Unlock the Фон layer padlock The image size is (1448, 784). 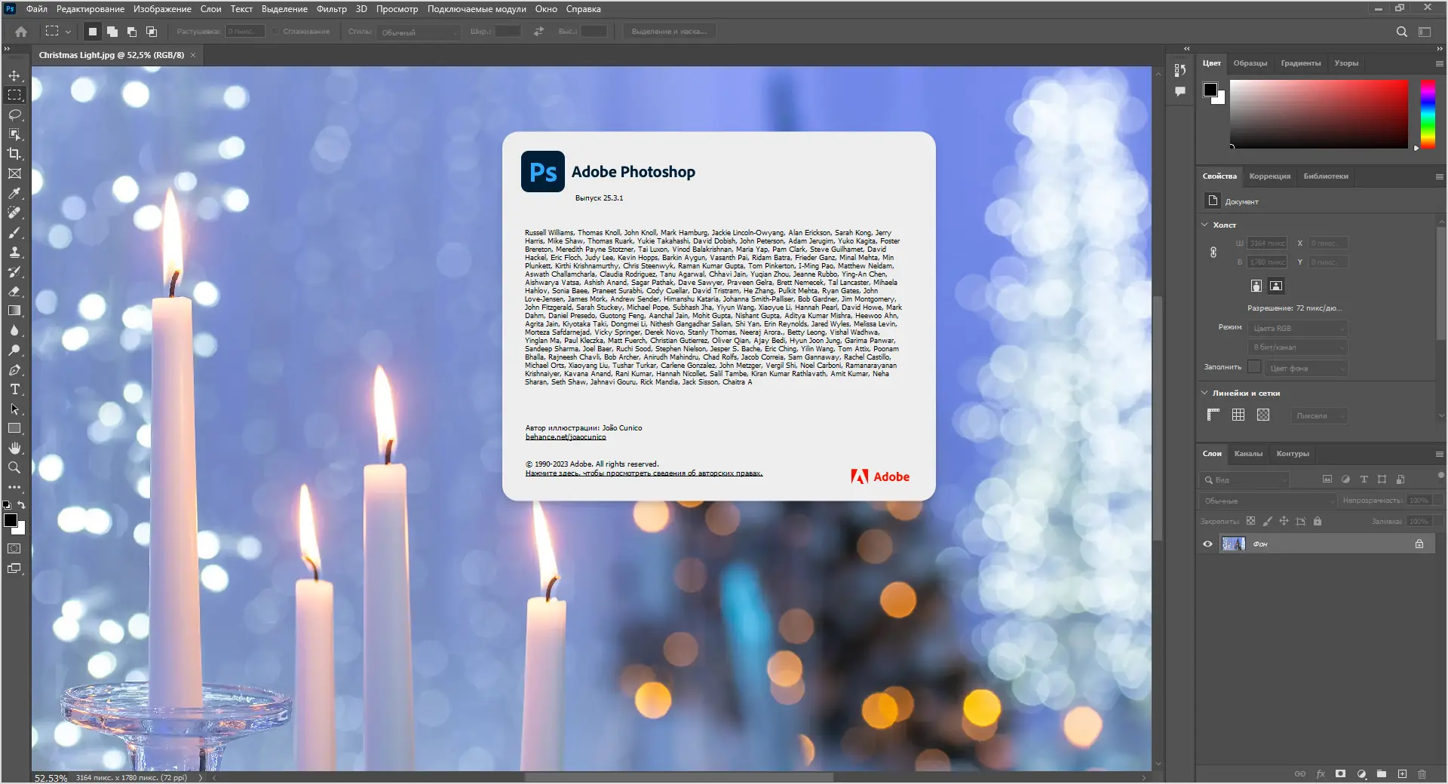[1419, 544]
